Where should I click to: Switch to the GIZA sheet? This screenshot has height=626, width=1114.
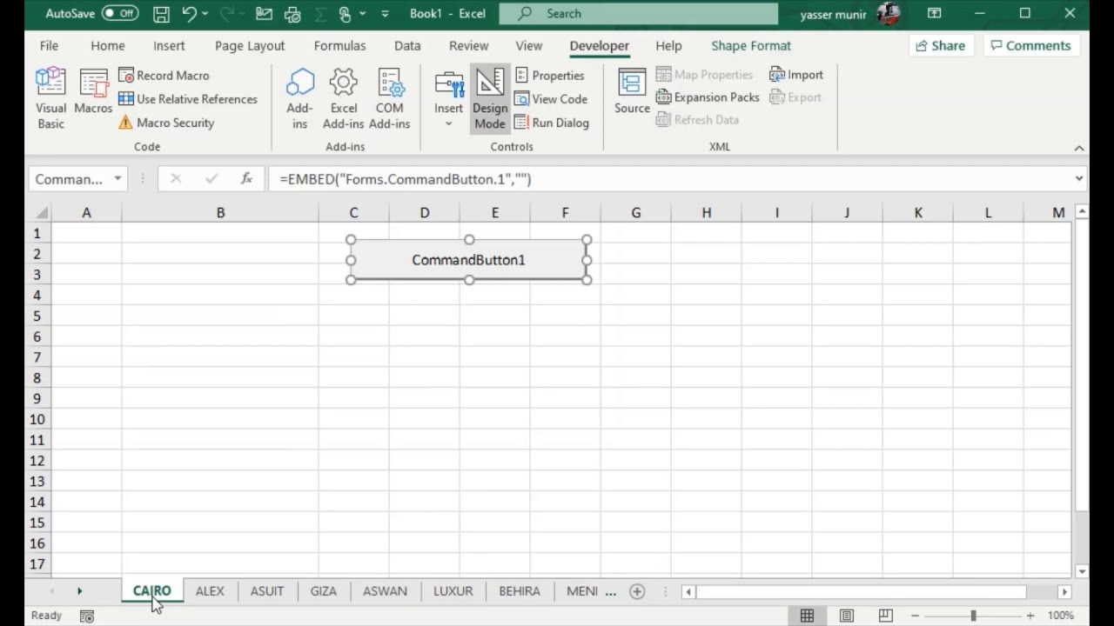323,591
